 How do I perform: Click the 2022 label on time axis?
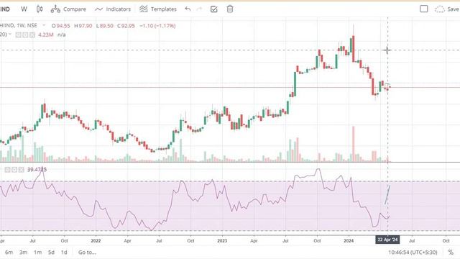[96, 240]
